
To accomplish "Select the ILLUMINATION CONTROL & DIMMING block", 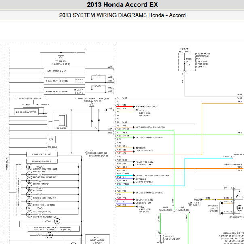I will [53, 229].
